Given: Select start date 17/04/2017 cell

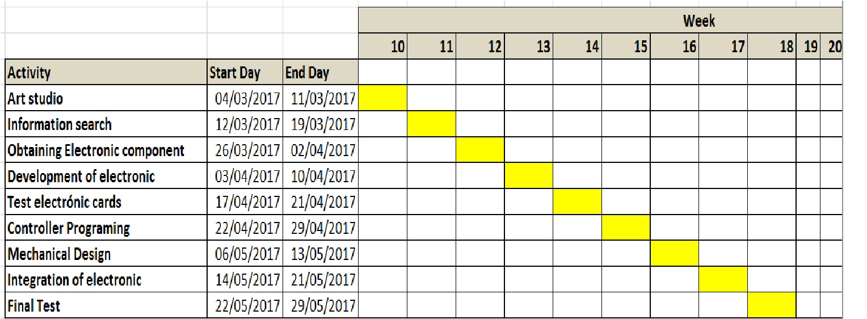Looking at the screenshot, I should pyautogui.click(x=245, y=202).
